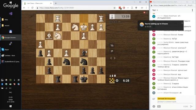The width and height of the screenshot is (196, 110).
Task: Click the red Opera extension icon
Action: tap(124, 8)
